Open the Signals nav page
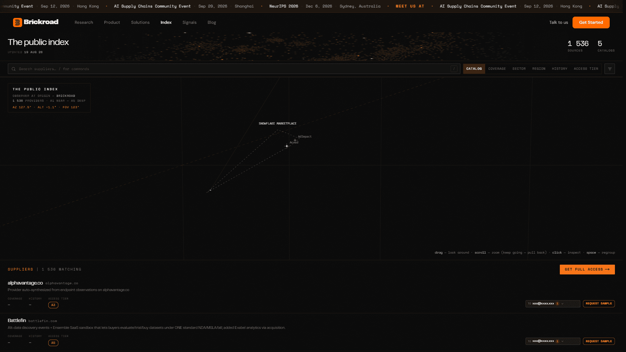Screen dimensions: 626x352 pyautogui.click(x=189, y=22)
